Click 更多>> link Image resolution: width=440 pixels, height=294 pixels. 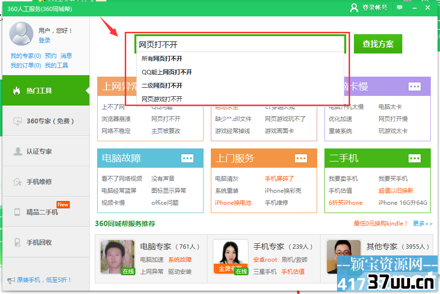[x=423, y=224]
